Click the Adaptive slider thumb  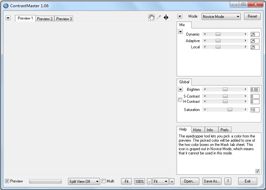tap(218, 40)
